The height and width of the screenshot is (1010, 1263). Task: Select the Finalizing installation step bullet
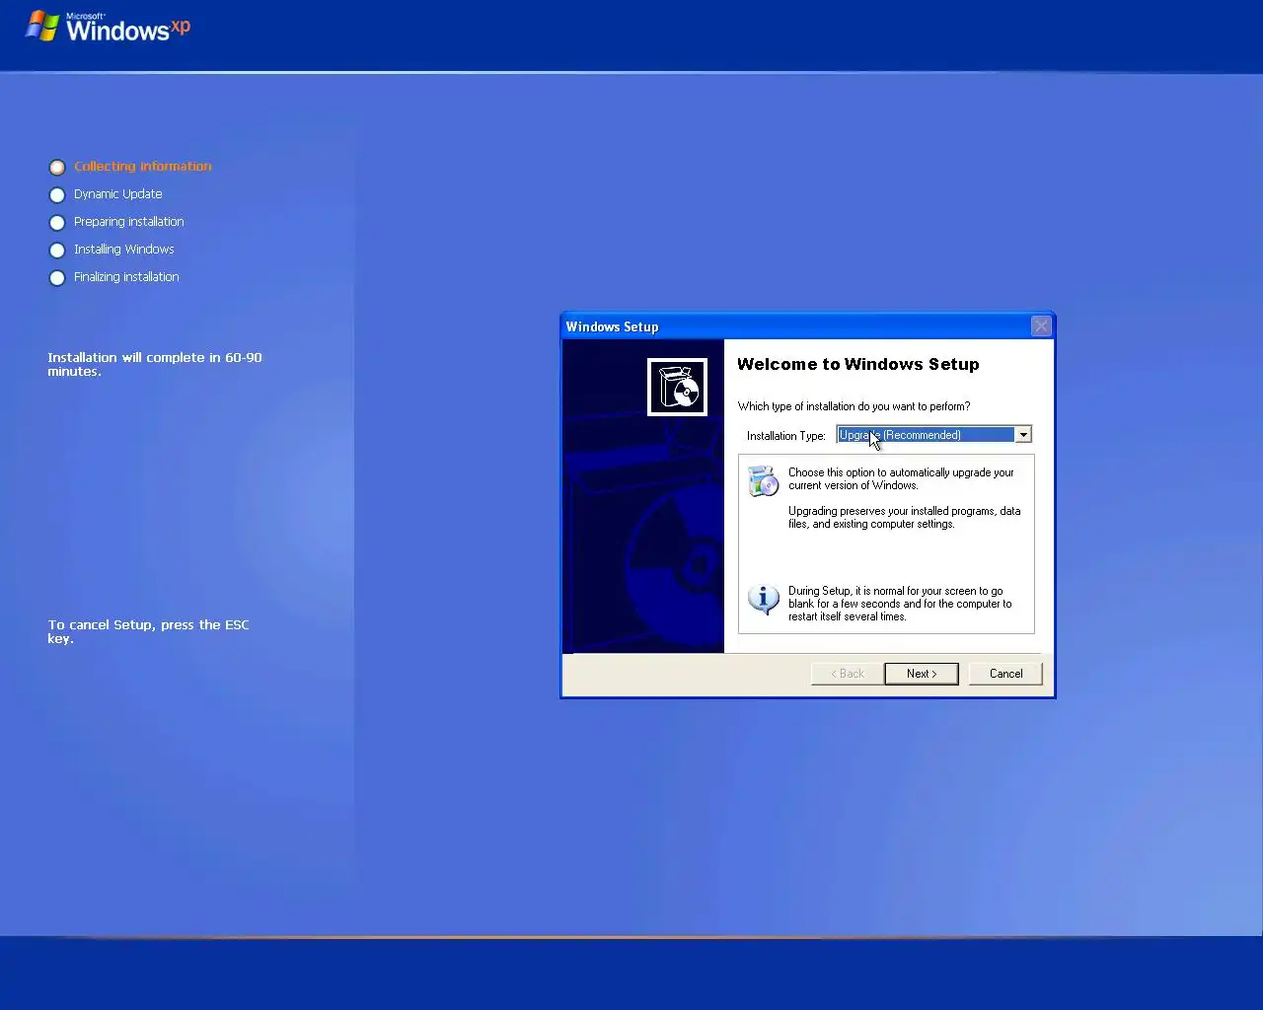click(57, 278)
